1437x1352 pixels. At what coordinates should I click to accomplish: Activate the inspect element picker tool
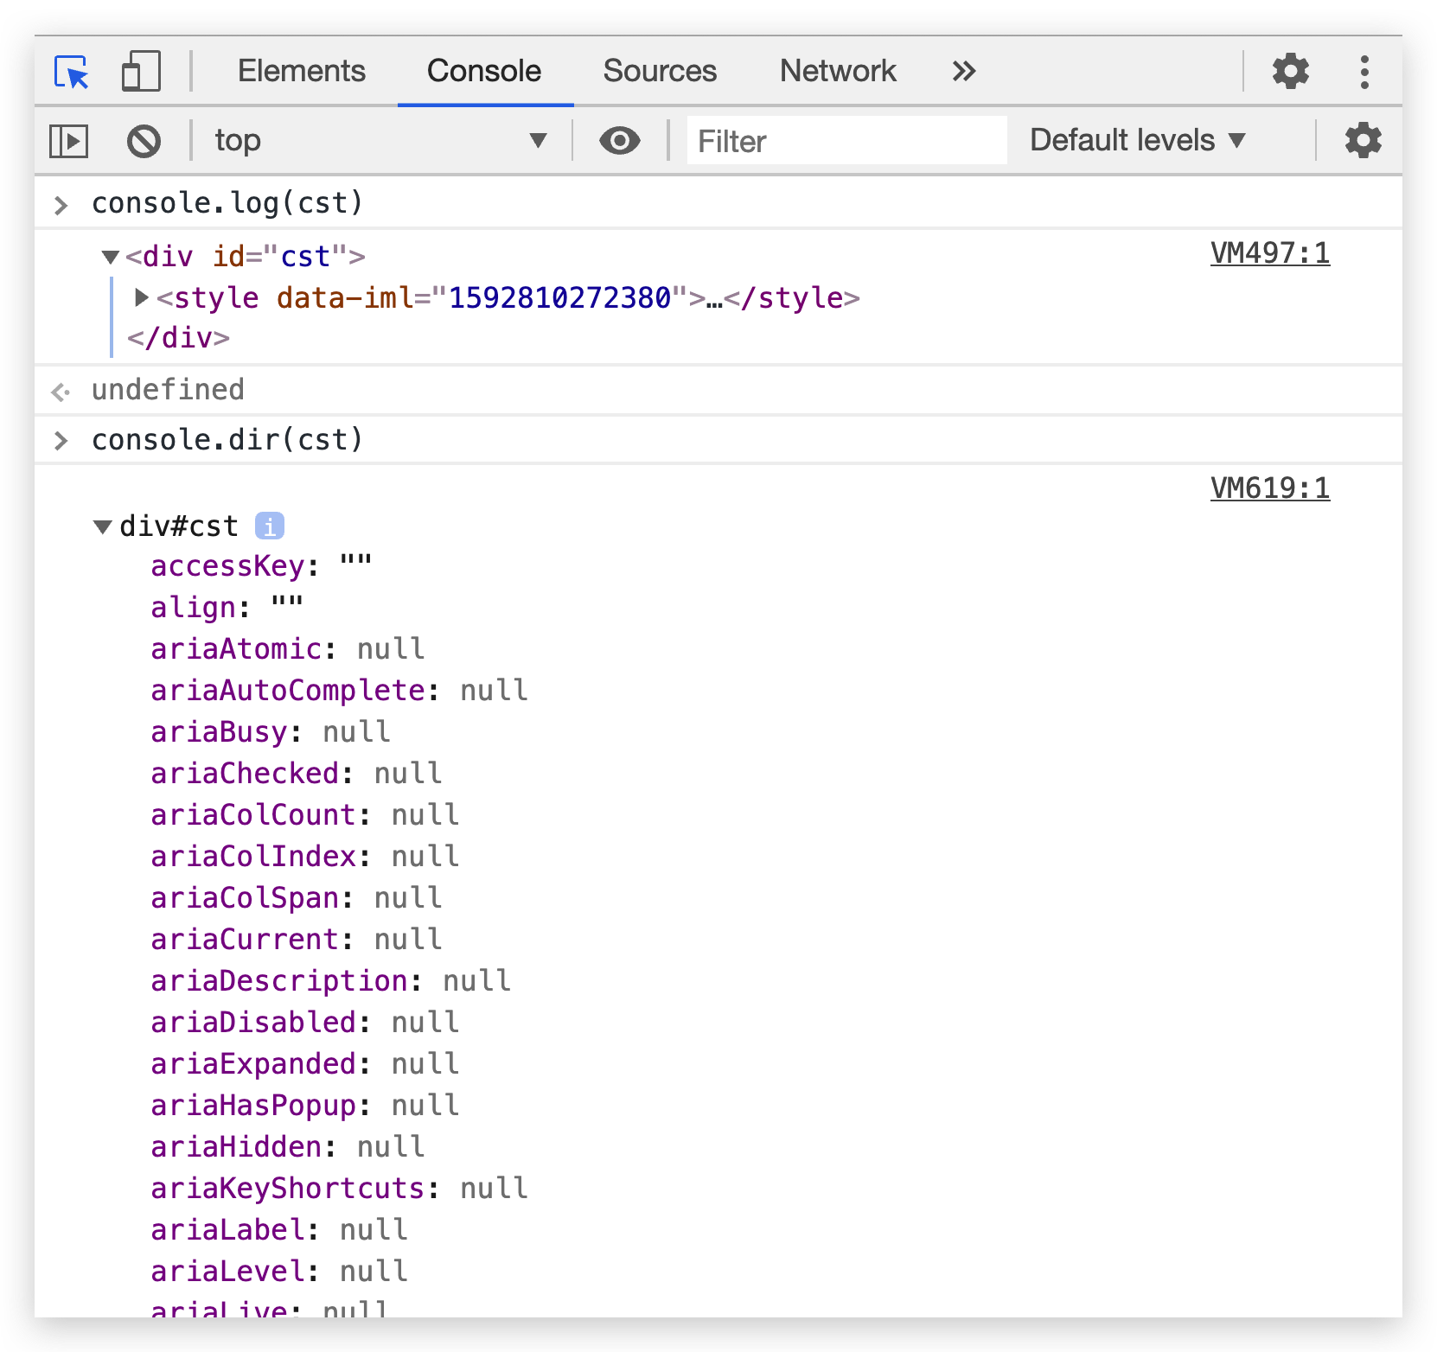tap(72, 72)
